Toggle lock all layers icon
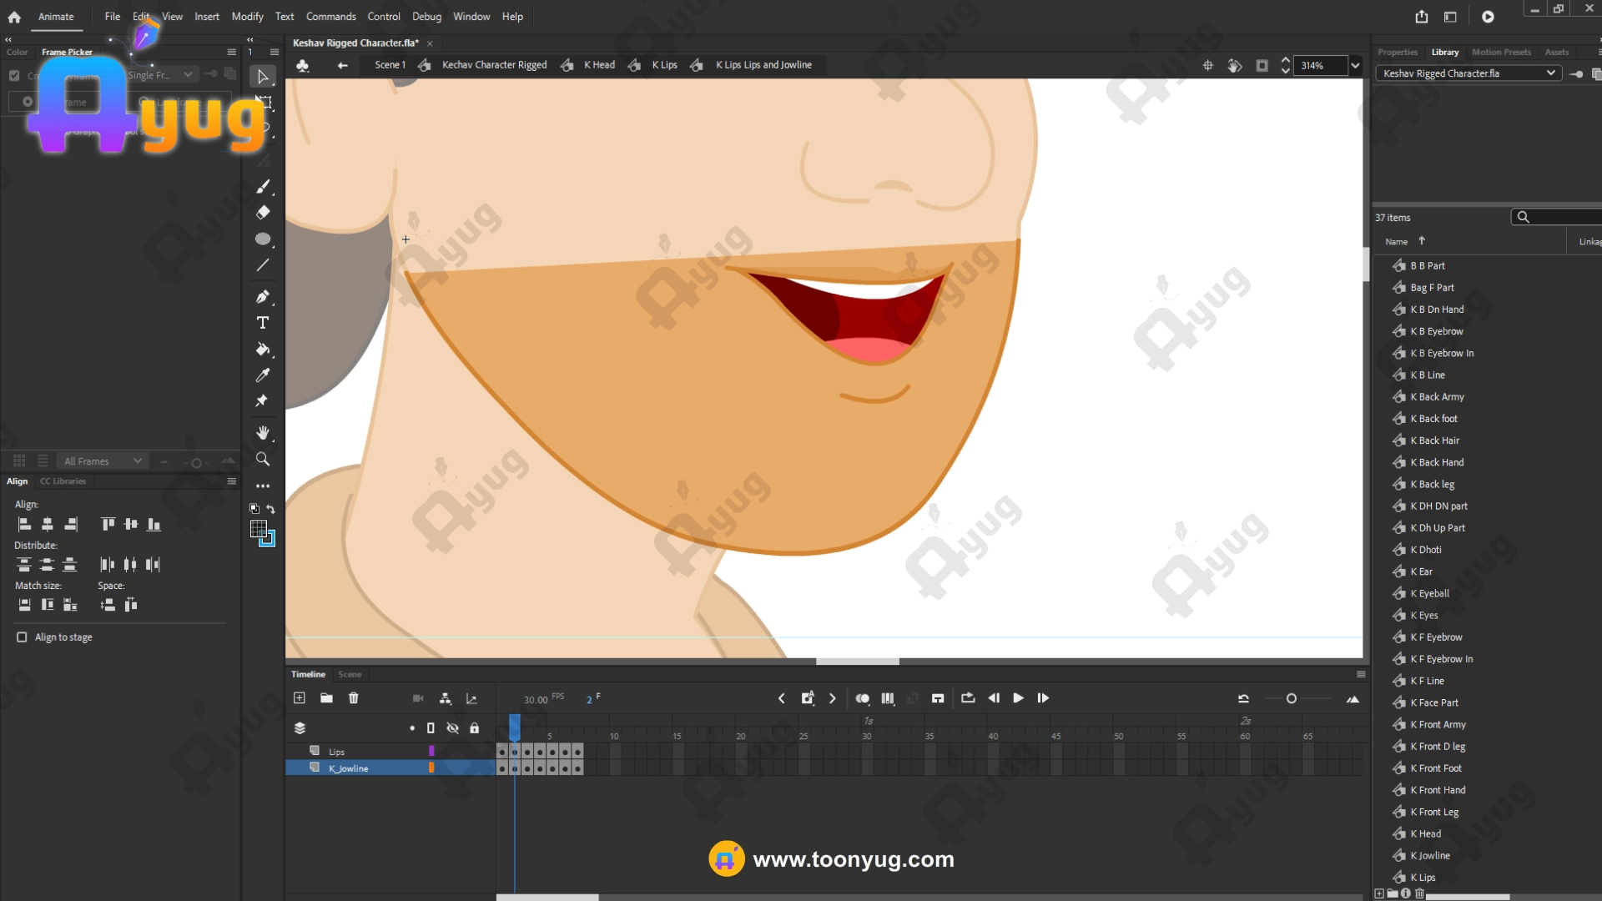1602x901 pixels. 474,728
